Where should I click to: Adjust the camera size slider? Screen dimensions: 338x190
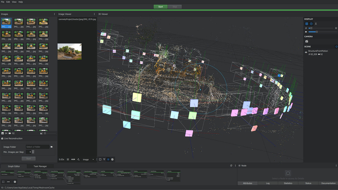(316, 32)
